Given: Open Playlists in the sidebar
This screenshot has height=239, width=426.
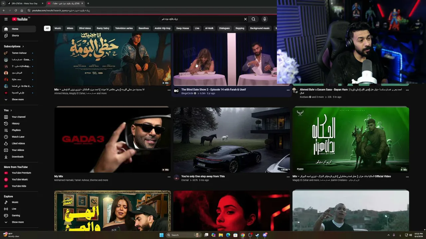Looking at the screenshot, I should 18,130.
